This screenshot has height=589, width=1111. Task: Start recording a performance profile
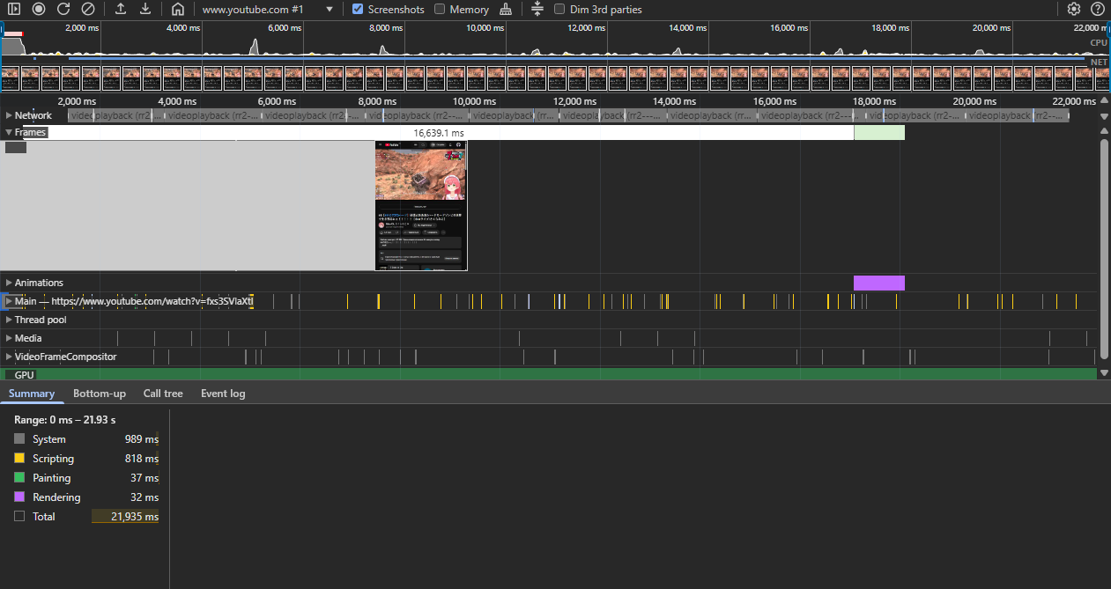pyautogui.click(x=39, y=10)
